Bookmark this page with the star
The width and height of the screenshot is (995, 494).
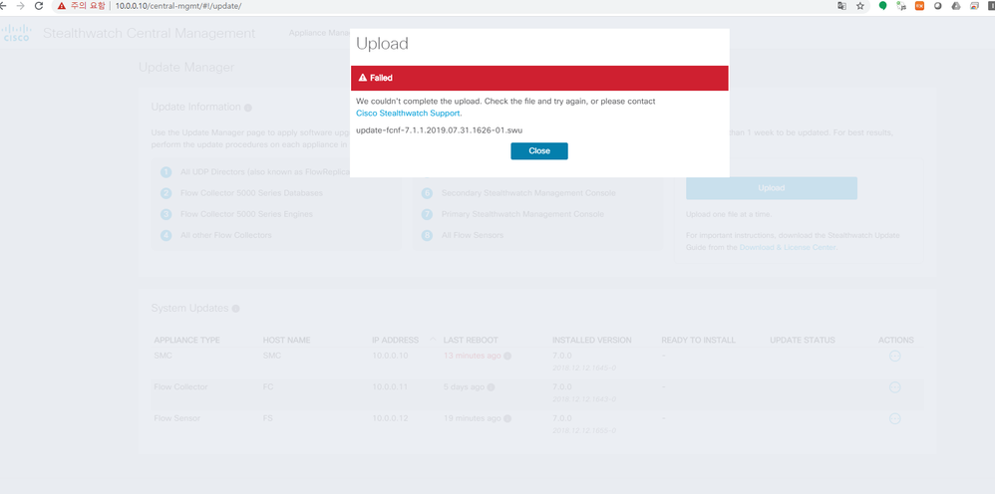click(860, 6)
